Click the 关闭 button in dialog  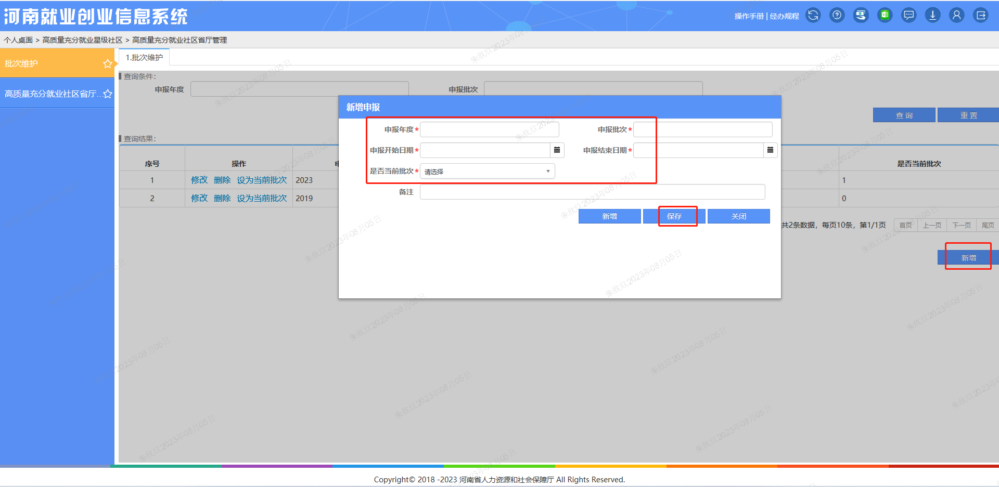pos(738,216)
